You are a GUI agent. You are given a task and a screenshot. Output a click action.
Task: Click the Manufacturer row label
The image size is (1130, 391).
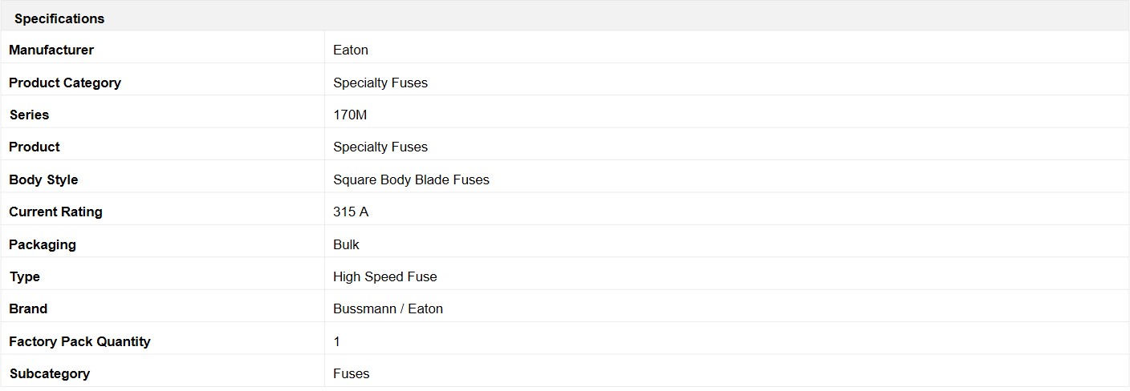tap(51, 50)
